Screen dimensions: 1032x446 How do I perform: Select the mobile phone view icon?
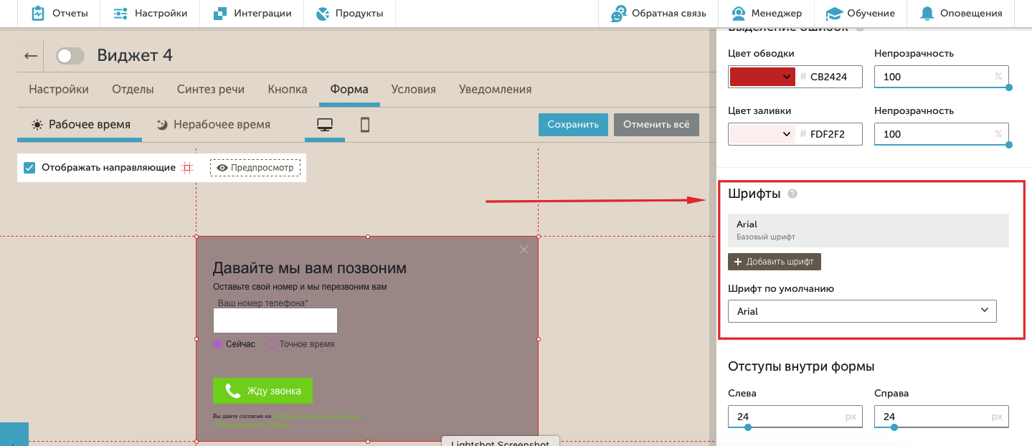pyautogui.click(x=364, y=125)
